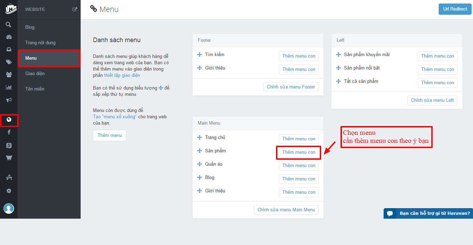This screenshot has width=473, height=245.
Task: Click drag handle for Trang chủ
Action: [x=200, y=138]
